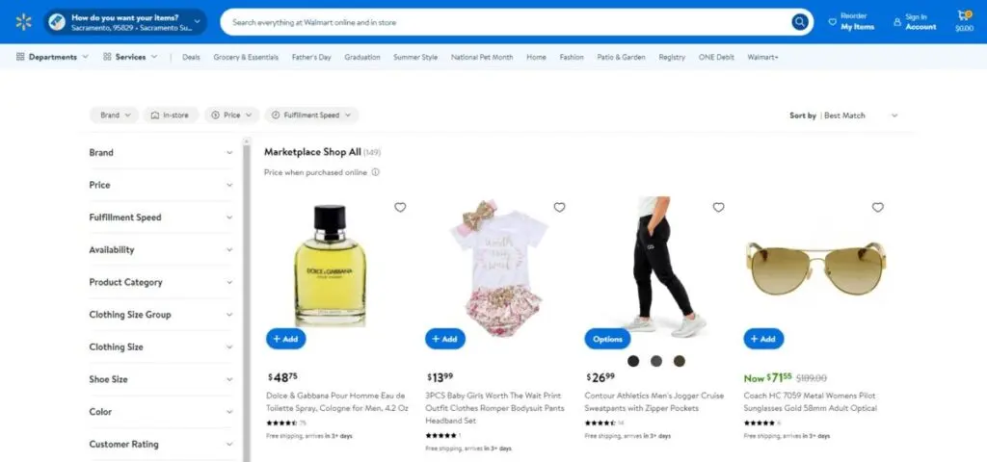Screen dimensions: 987x462
Task: Open the Sort by Best Match dropdown
Action: (844, 115)
